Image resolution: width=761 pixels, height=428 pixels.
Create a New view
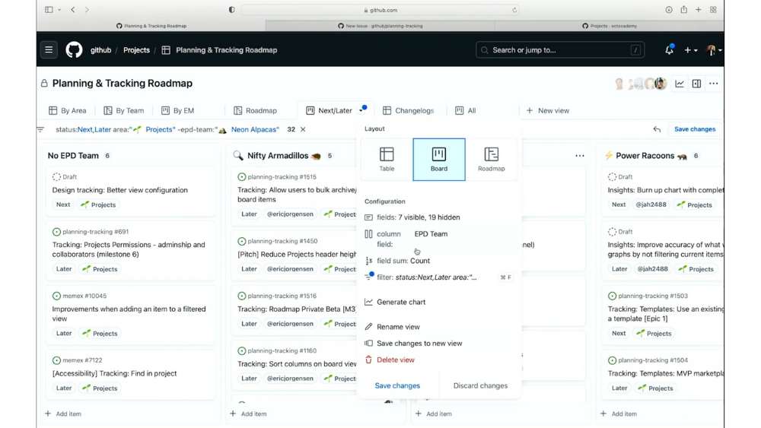[548, 110]
